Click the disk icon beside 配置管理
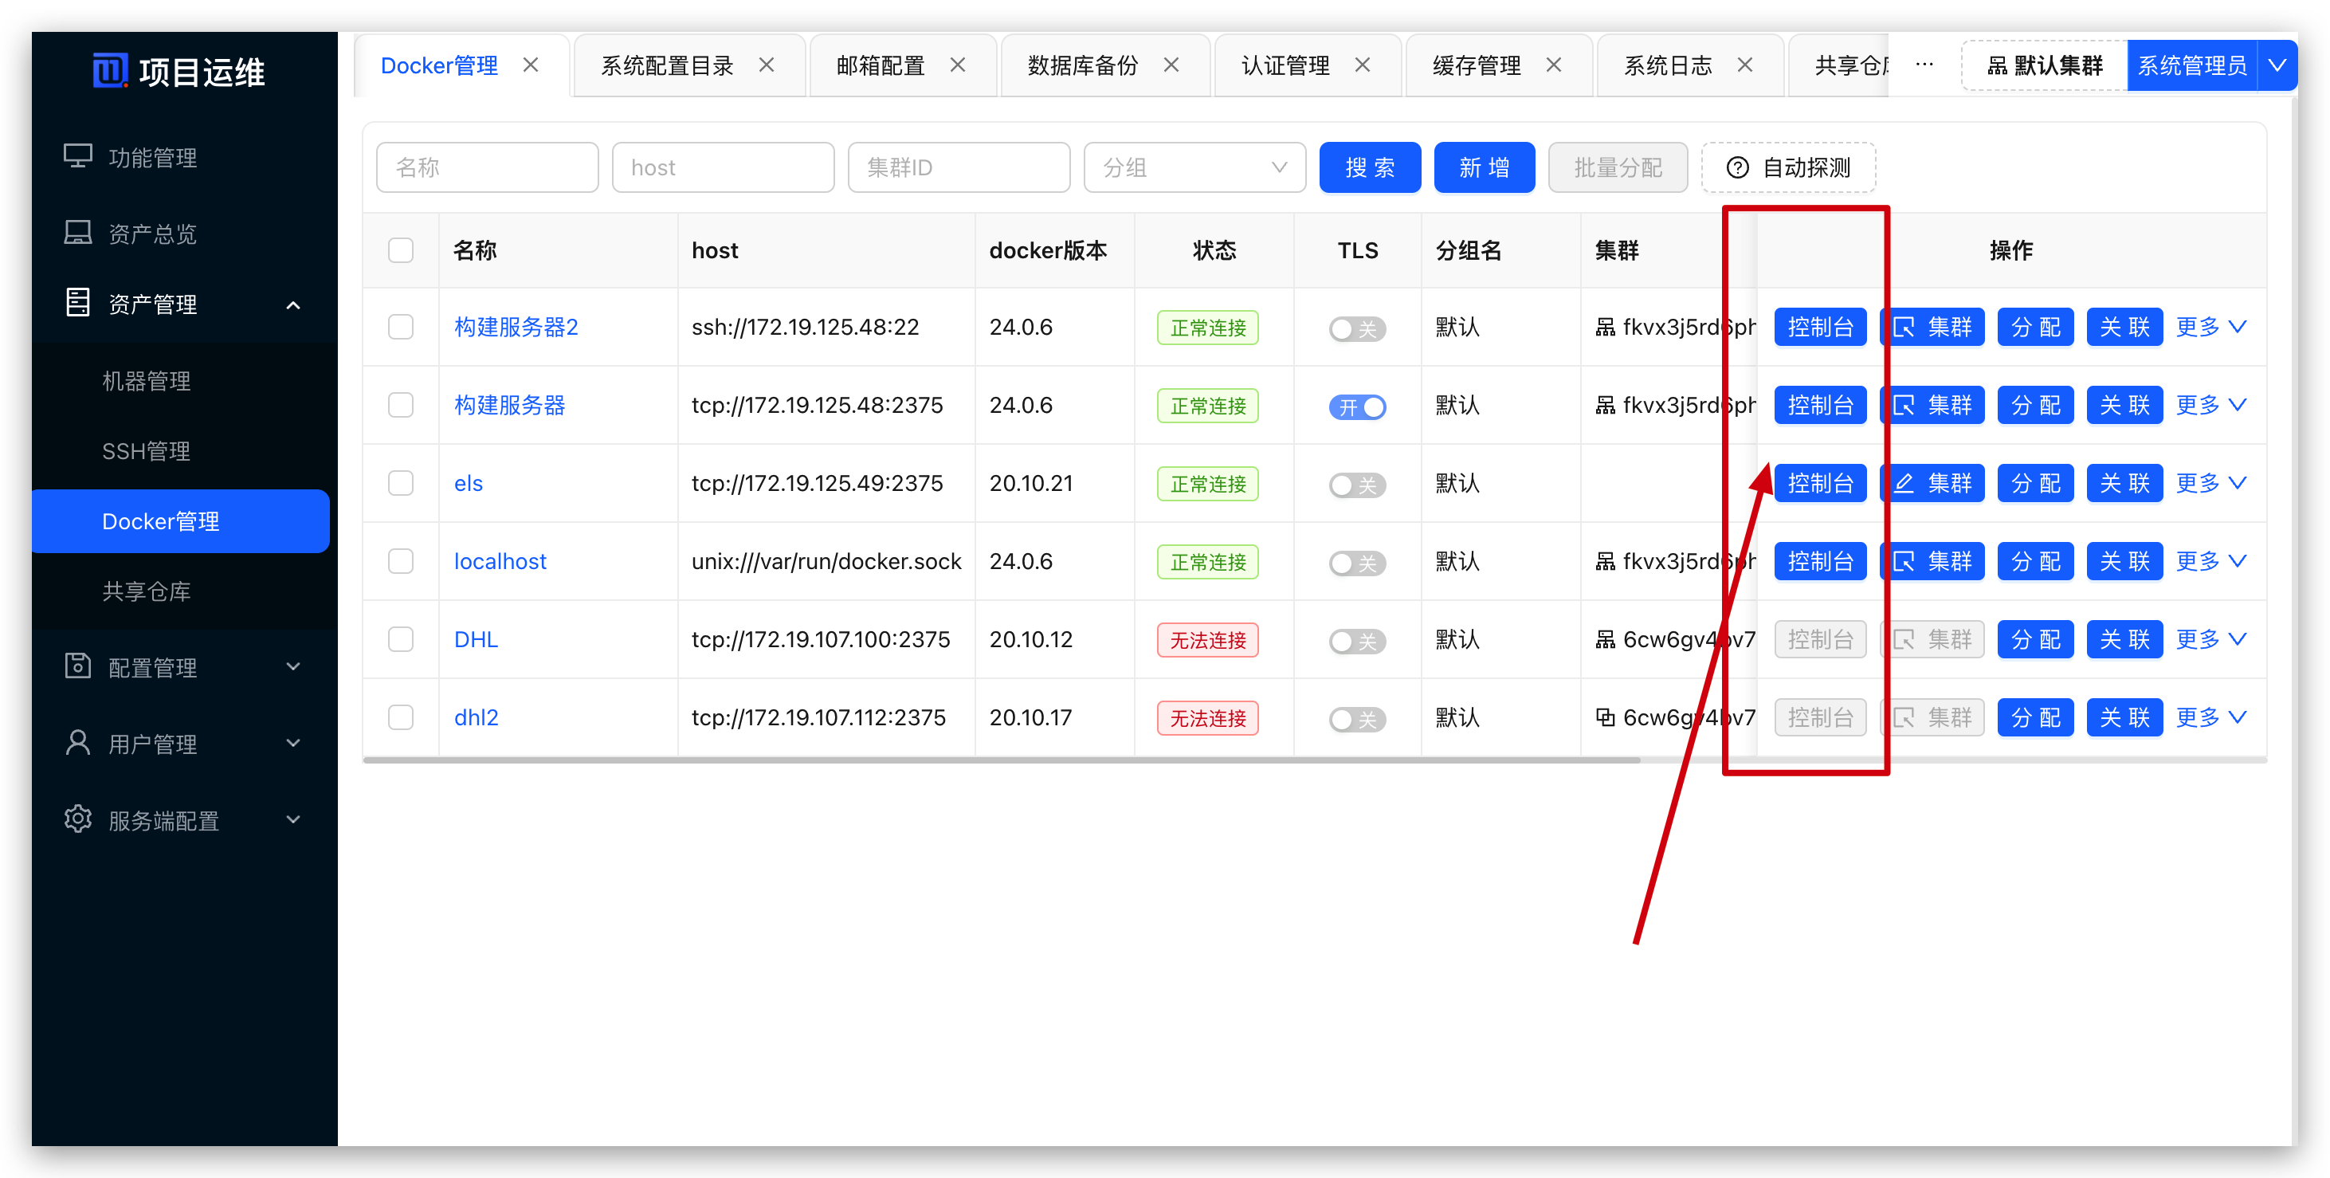 tap(78, 666)
